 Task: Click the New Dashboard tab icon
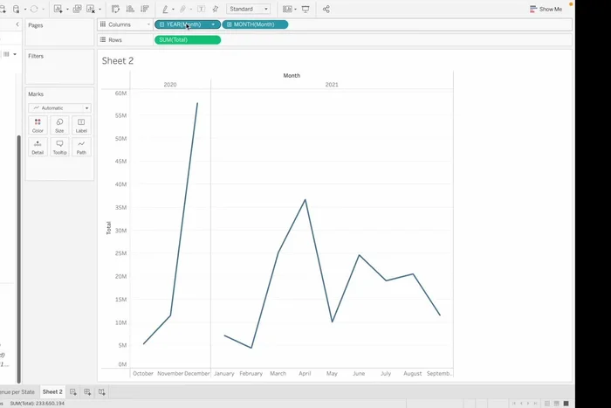[x=87, y=392]
